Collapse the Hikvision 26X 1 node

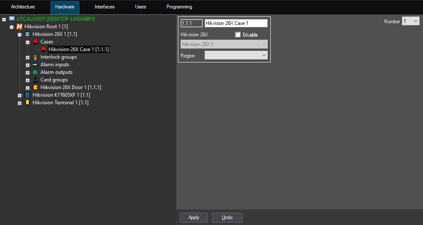coord(19,35)
